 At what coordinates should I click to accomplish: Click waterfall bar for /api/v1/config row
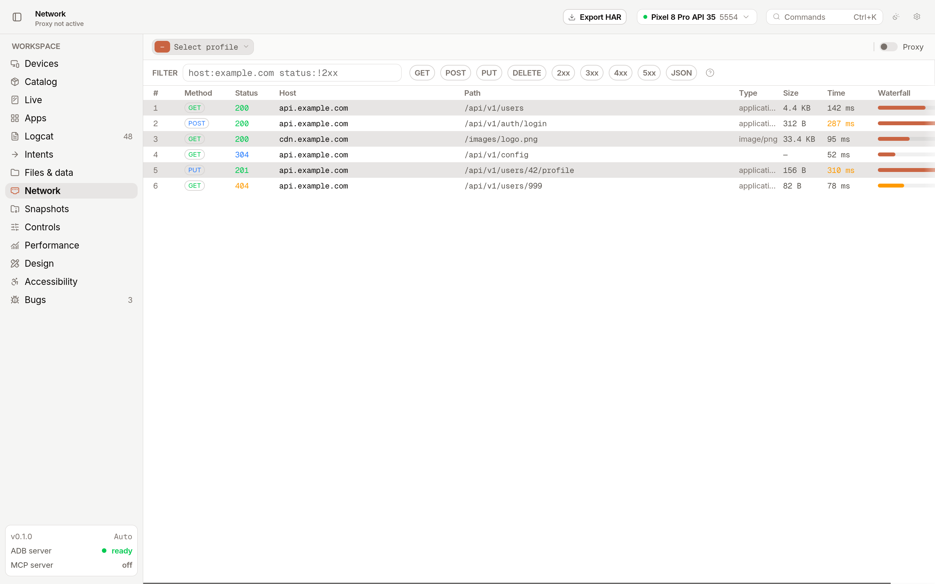[x=886, y=154]
